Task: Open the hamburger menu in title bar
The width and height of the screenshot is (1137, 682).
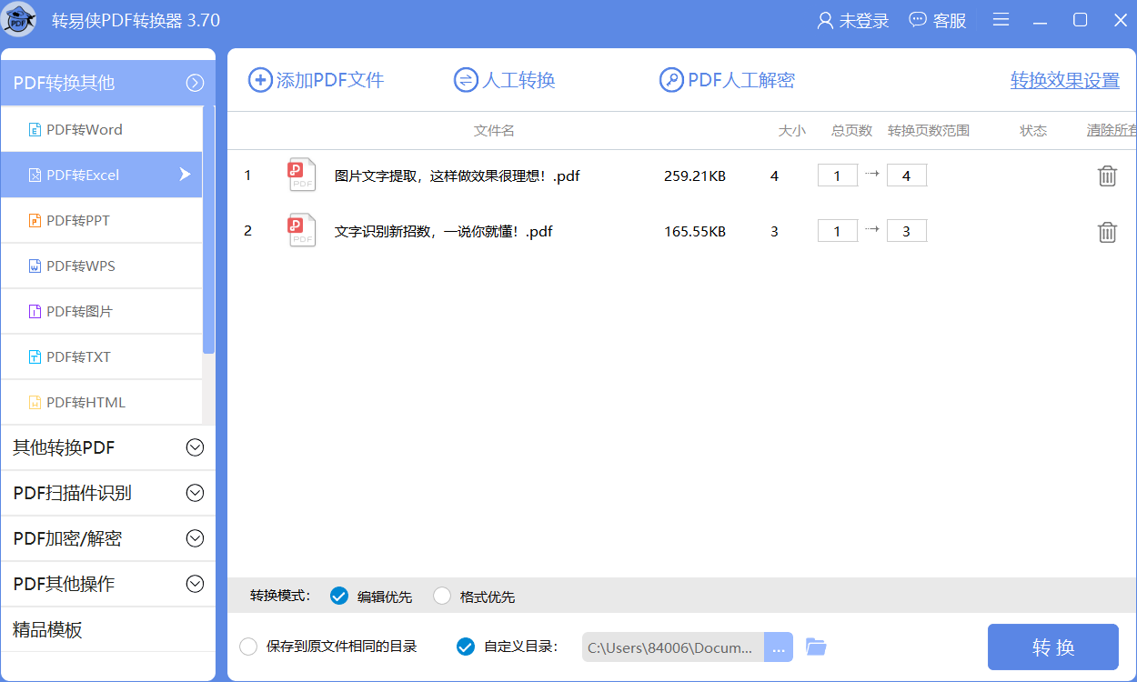Action: pos(1001,20)
